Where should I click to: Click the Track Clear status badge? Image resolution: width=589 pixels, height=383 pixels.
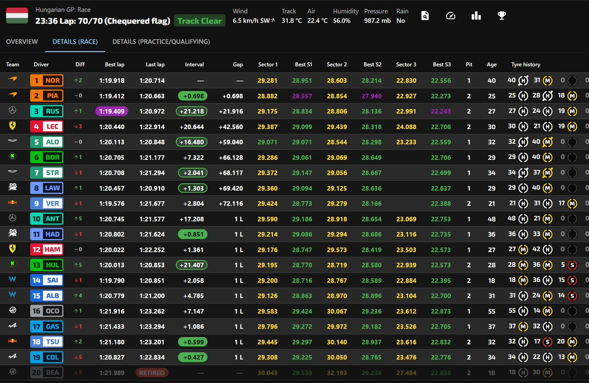point(200,21)
